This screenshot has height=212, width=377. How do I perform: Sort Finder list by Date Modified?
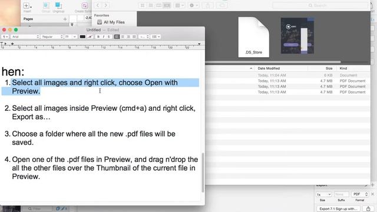[x=269, y=68]
